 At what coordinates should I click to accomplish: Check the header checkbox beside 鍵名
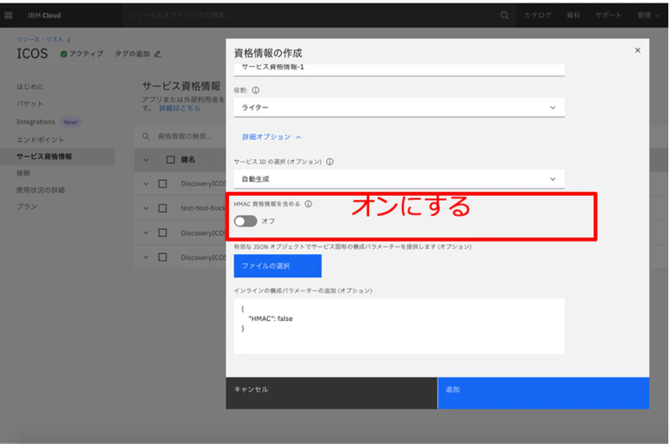click(x=170, y=159)
